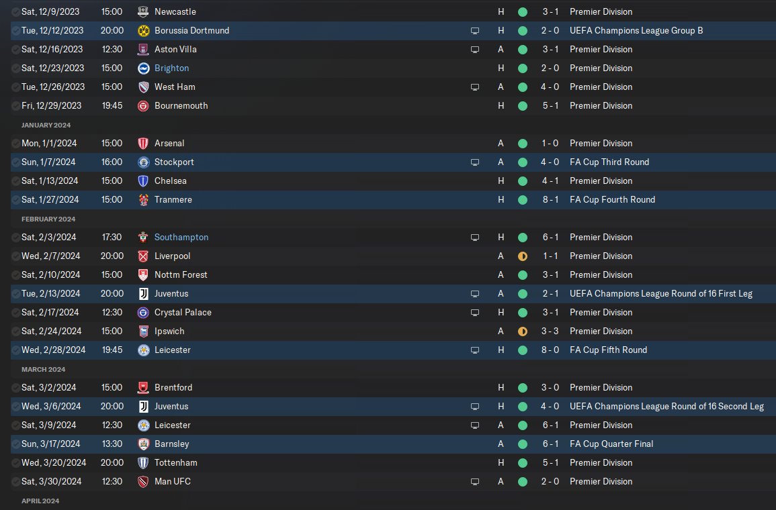Viewport: 776px width, 510px height.
Task: Collapse the MARCH 2024 month section header
Action: [43, 369]
